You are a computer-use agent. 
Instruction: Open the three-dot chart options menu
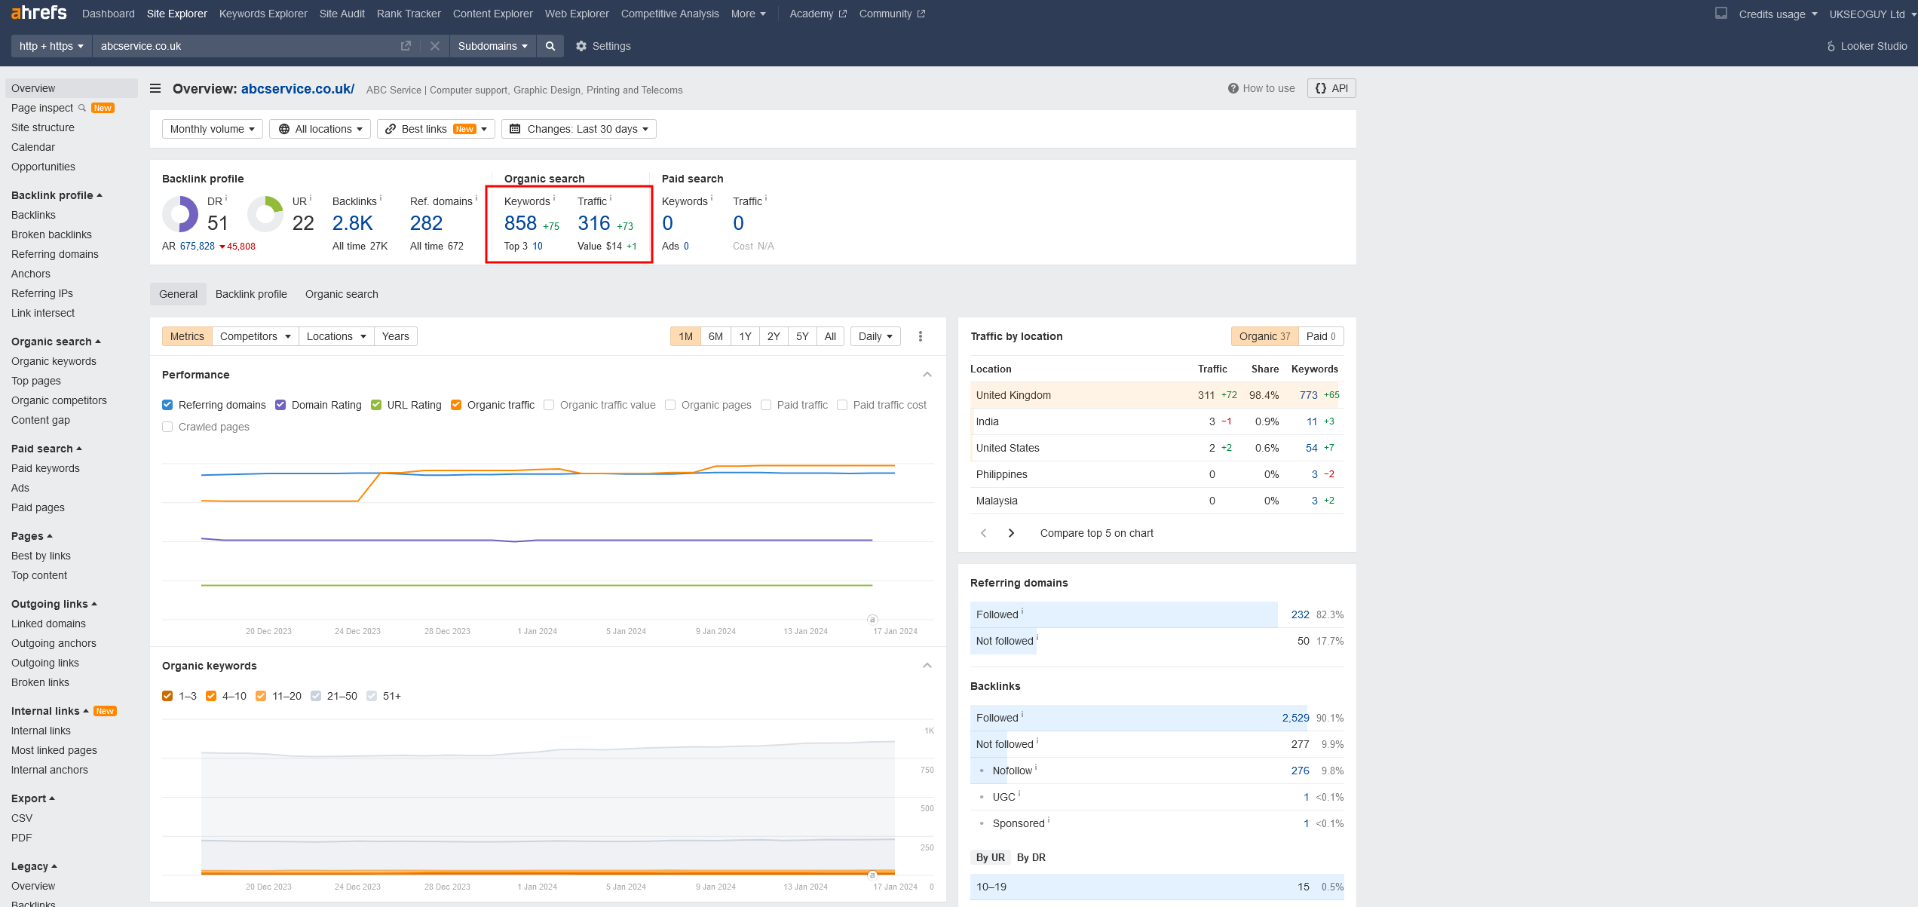tap(920, 336)
